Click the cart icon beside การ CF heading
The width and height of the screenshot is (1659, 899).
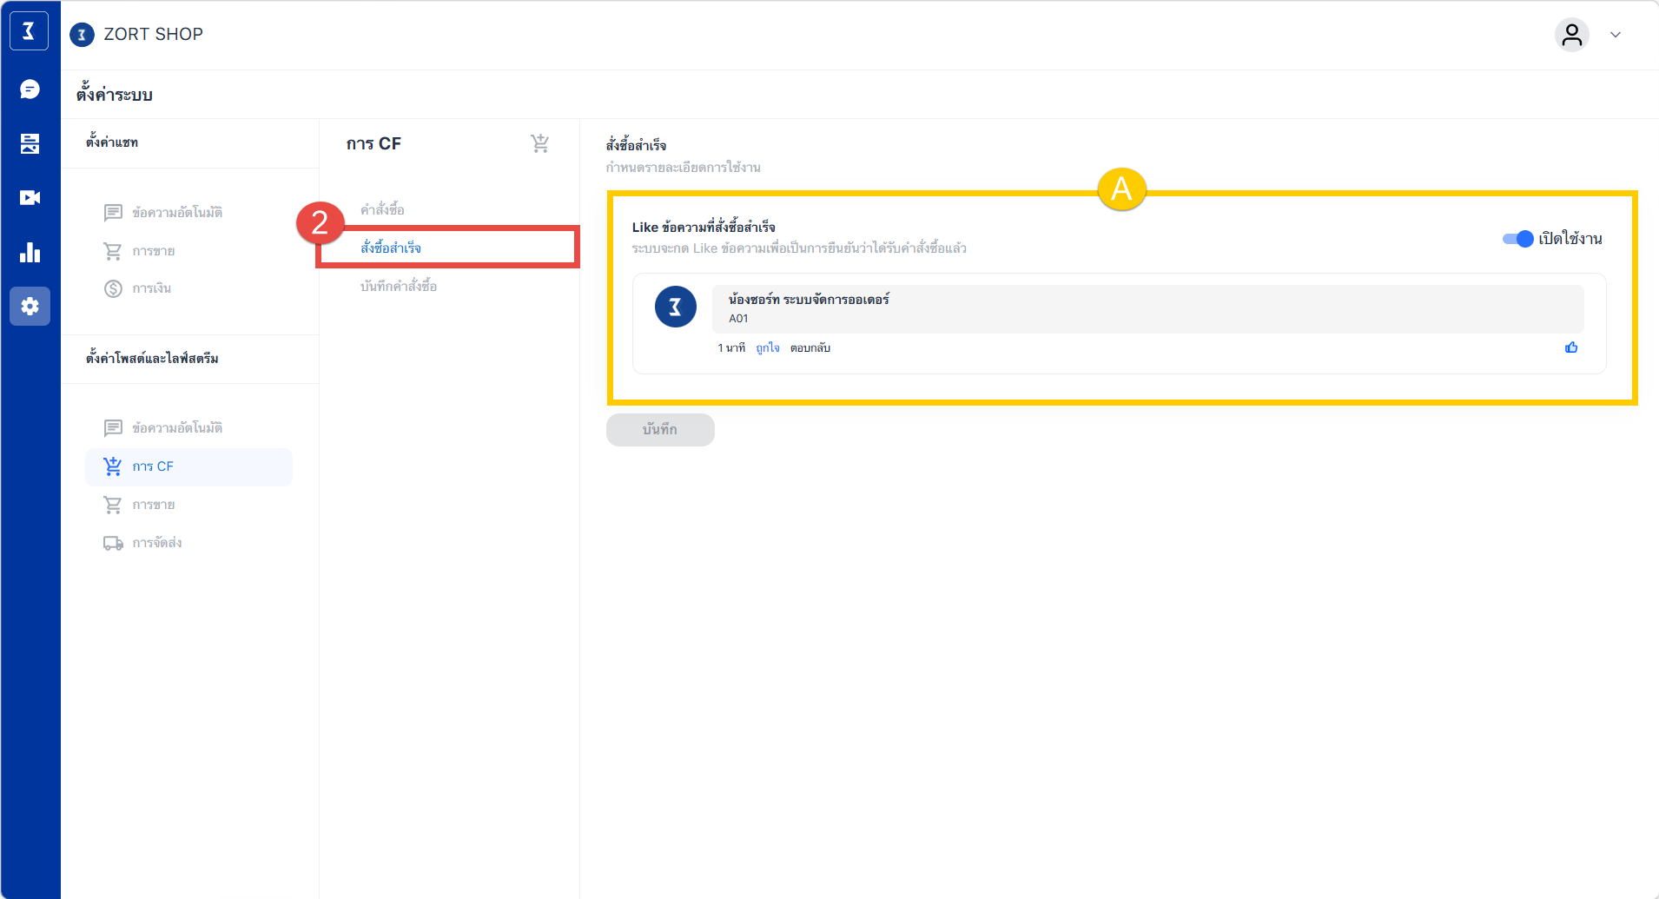[539, 143]
